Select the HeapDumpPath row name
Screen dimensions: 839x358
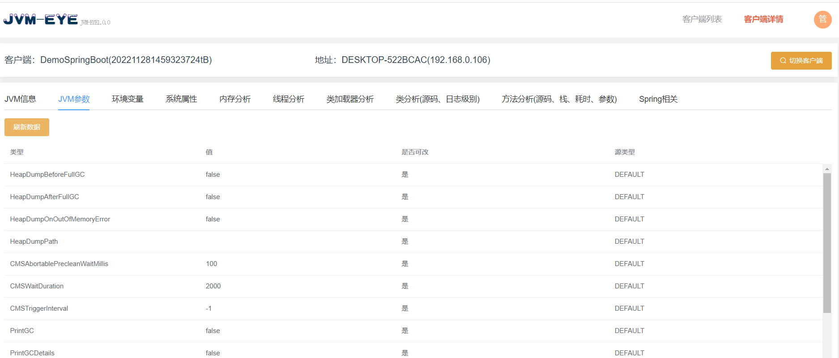coord(34,241)
